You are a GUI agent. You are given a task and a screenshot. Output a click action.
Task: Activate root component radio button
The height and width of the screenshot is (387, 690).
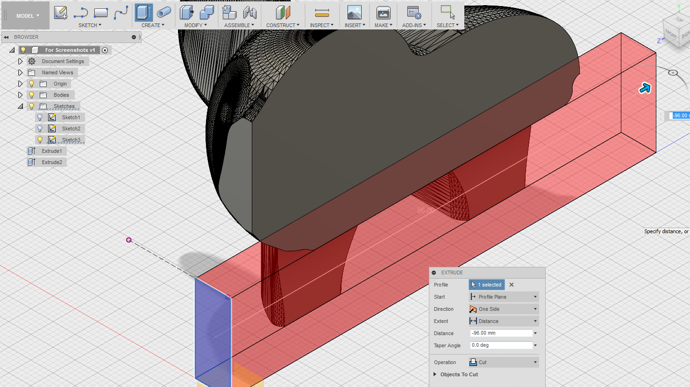point(105,50)
